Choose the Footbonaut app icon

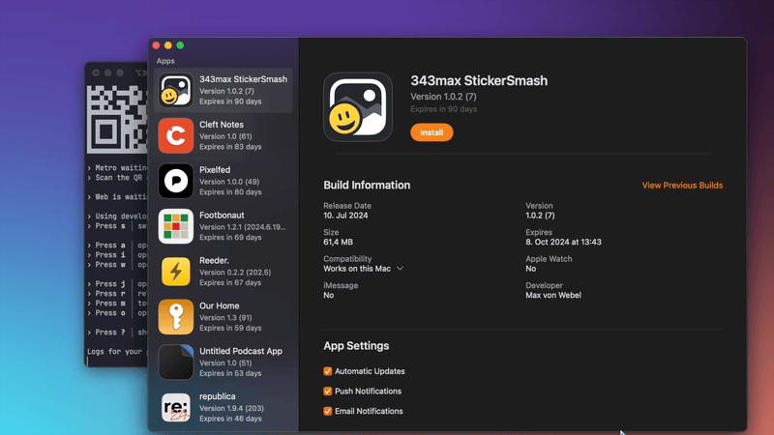[x=176, y=226]
